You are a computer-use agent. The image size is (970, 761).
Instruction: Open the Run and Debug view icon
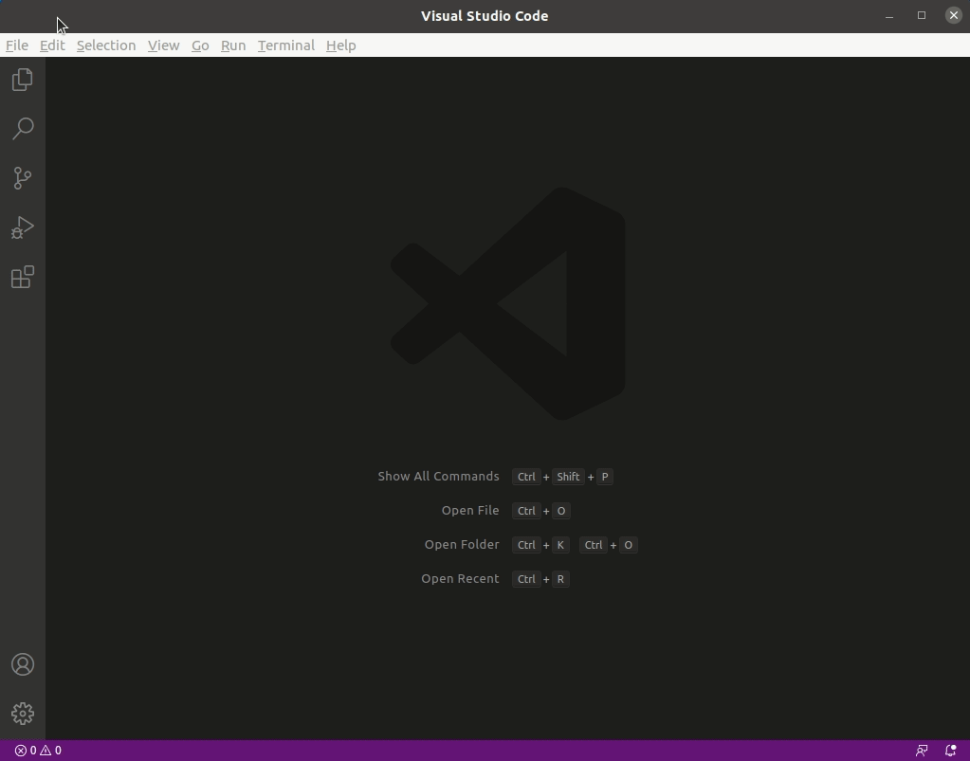[22, 227]
